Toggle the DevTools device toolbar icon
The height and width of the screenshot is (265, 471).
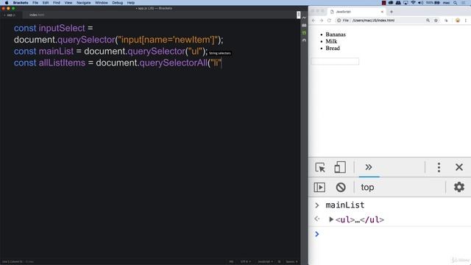[340, 167]
